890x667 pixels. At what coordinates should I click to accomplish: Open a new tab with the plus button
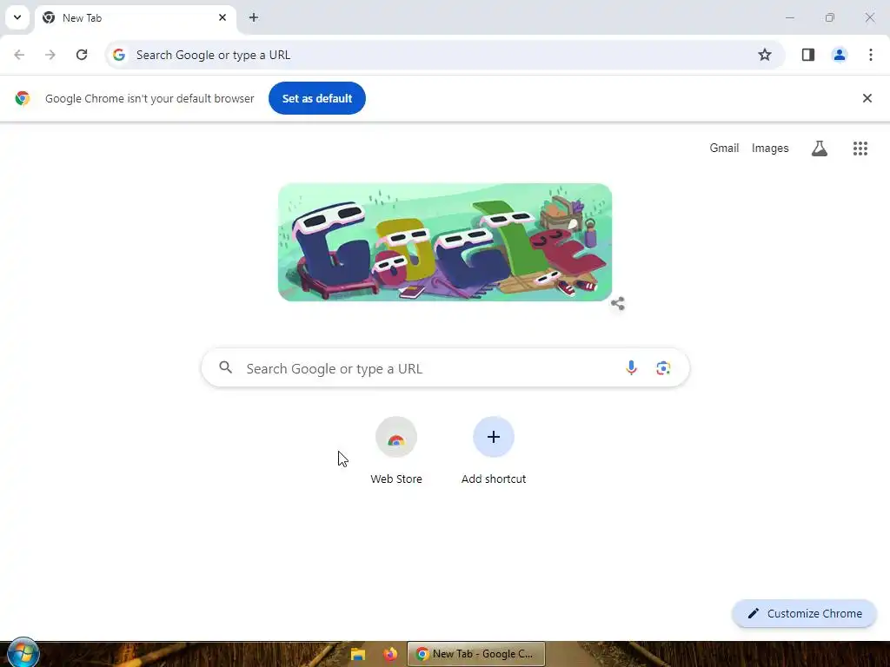[254, 17]
